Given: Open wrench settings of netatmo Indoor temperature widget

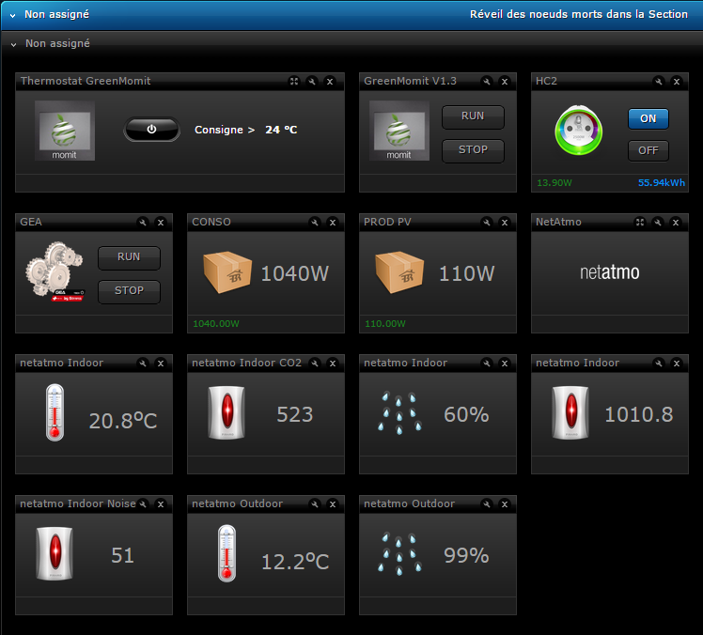Looking at the screenshot, I should coord(143,364).
